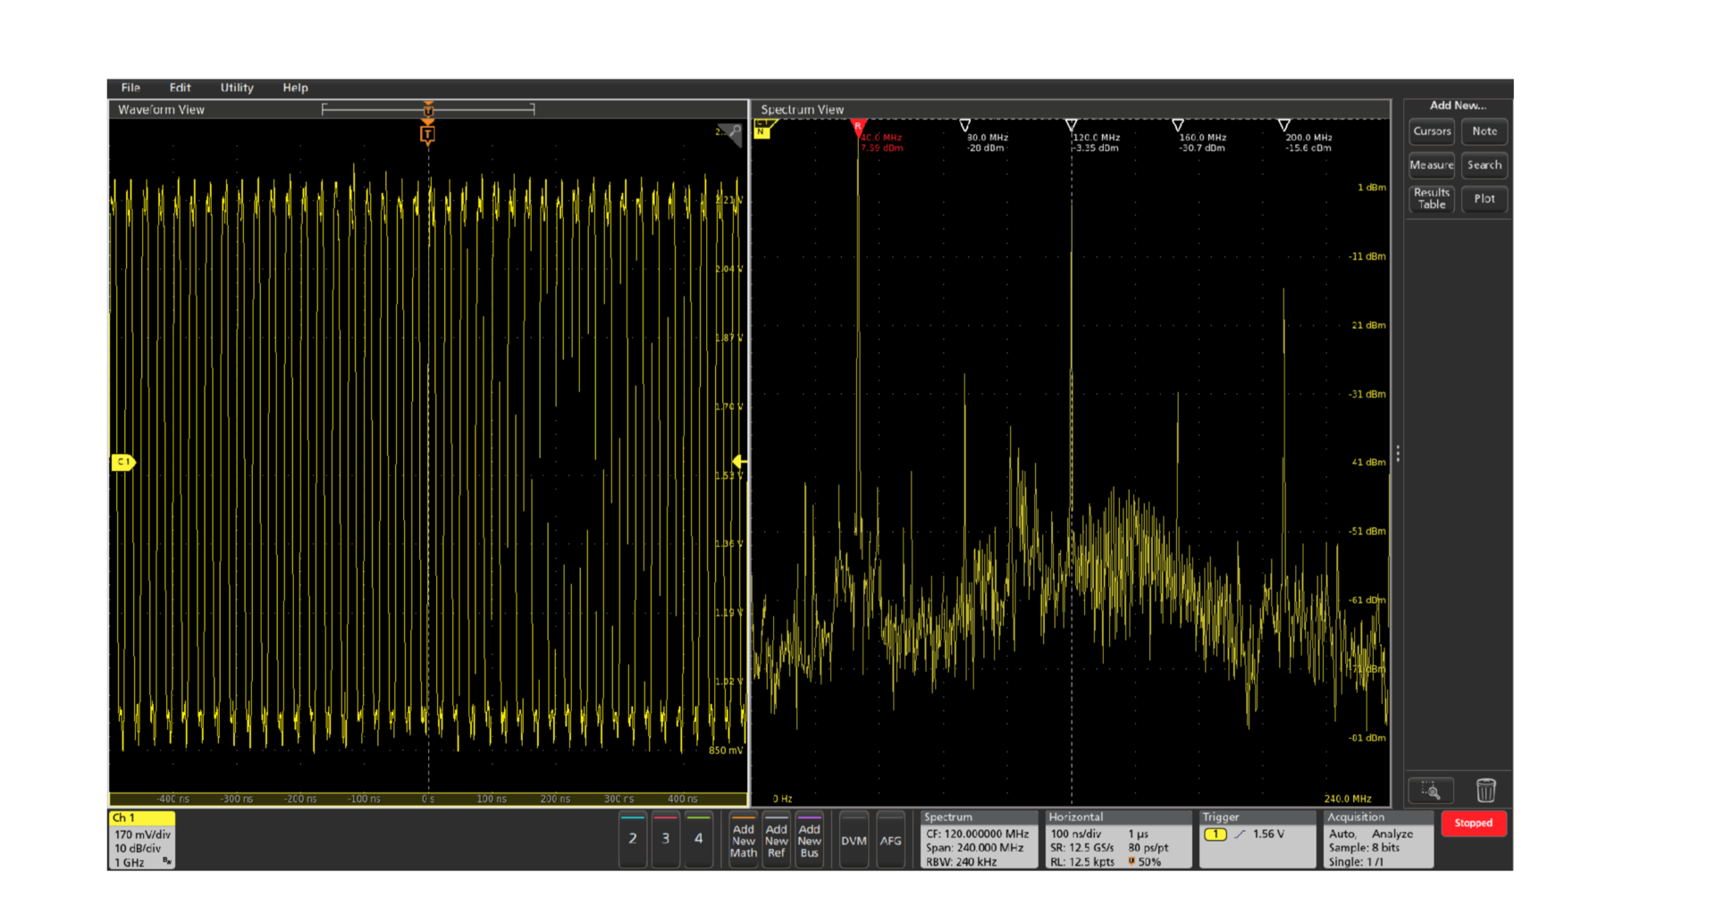Click the -15.6 dBm marker readout
Screen dimensions: 1716x906
[1308, 148]
